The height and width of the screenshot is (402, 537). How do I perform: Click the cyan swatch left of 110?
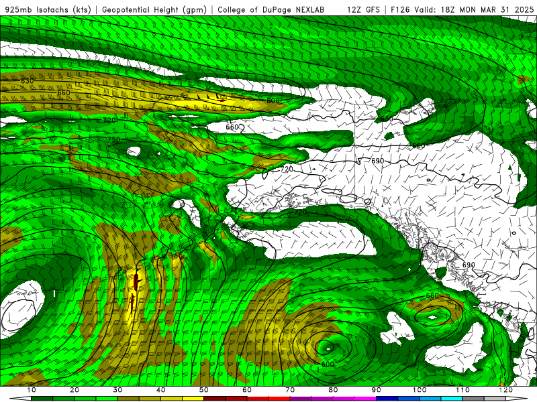(452, 399)
